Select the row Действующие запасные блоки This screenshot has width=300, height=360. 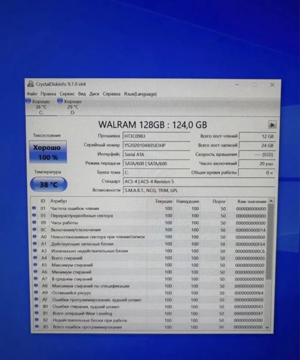click(149, 244)
